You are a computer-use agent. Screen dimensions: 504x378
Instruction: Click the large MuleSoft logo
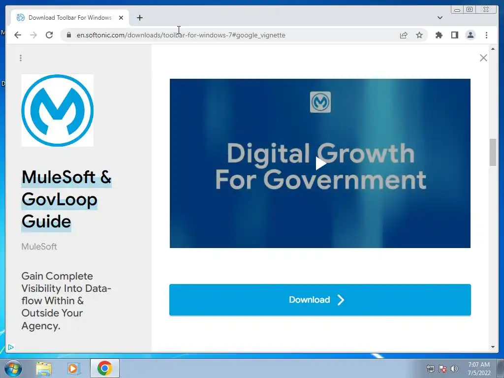pos(58,110)
